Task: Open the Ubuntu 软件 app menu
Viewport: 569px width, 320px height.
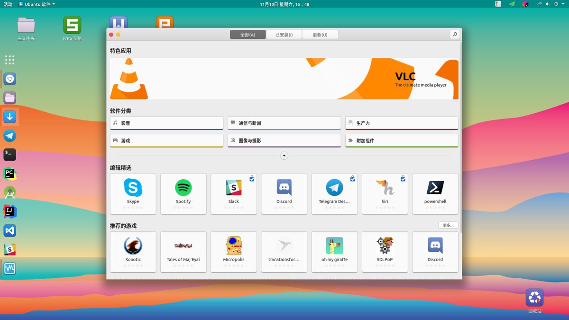Action: 37,4
